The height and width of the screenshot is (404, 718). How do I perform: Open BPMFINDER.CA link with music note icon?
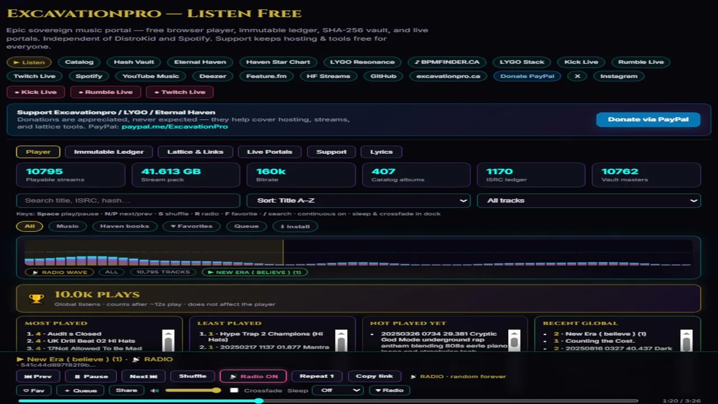click(447, 62)
